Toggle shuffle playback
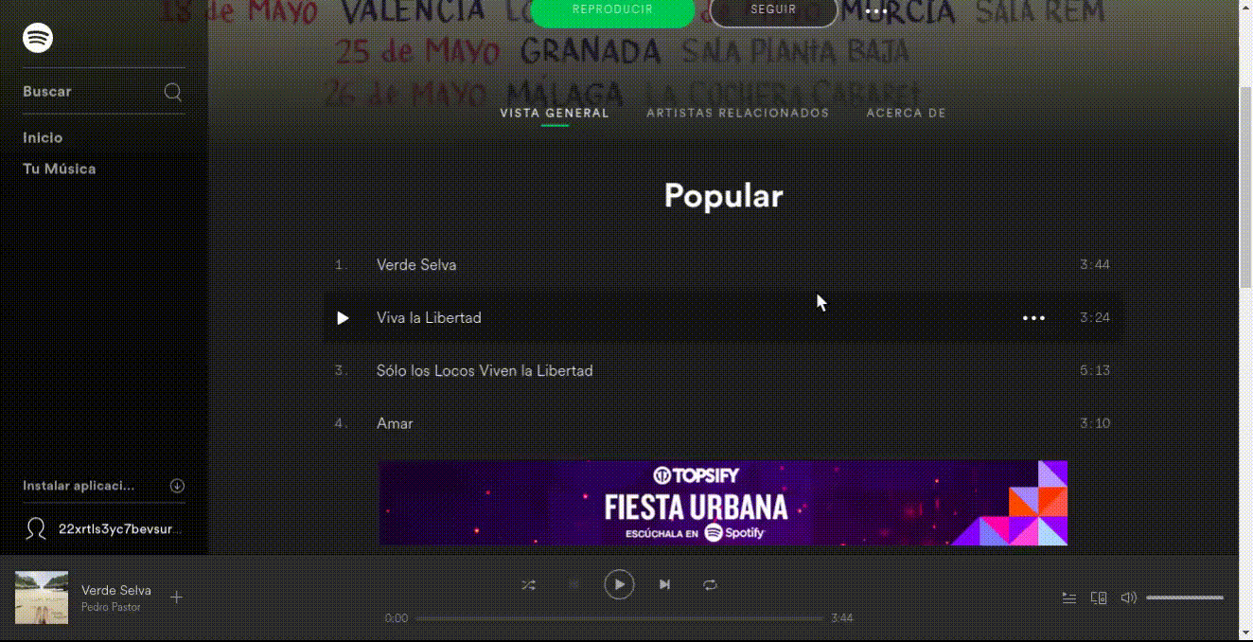1253x642 pixels. pyautogui.click(x=528, y=585)
